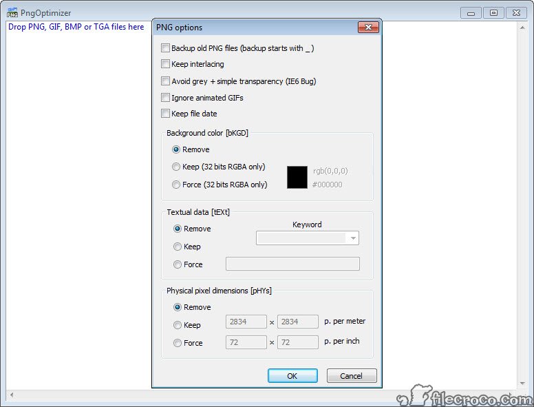This screenshot has height=407, width=534.
Task: Click the #000000 hex color text
Action: 328,185
